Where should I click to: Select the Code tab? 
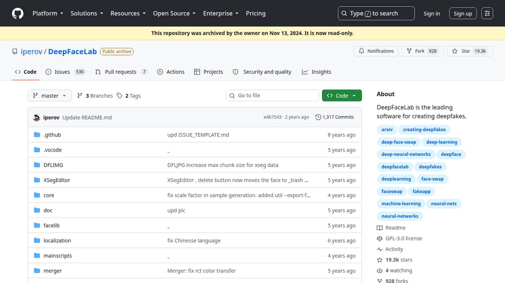[x=26, y=72]
